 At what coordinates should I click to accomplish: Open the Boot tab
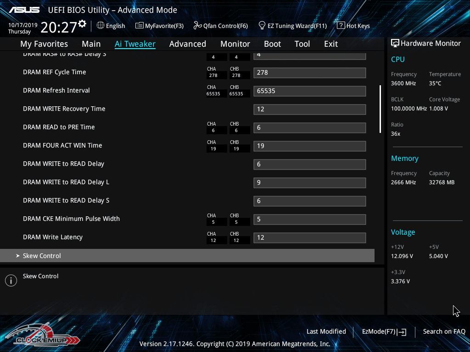(x=272, y=44)
